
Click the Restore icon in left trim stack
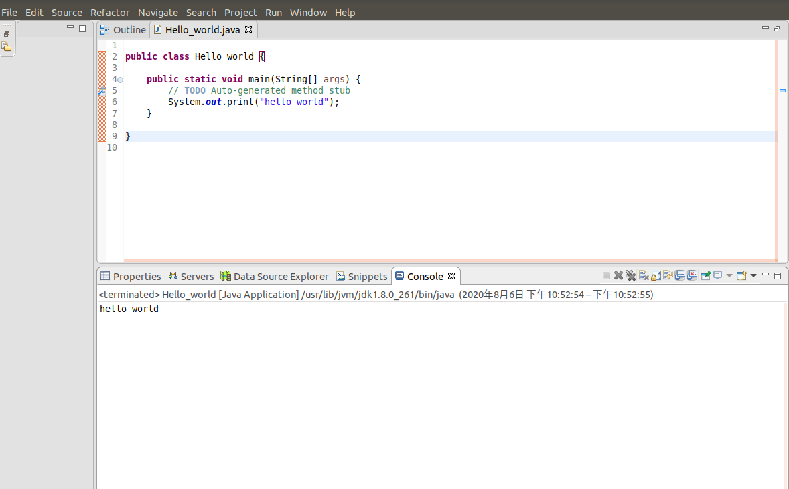[7, 34]
